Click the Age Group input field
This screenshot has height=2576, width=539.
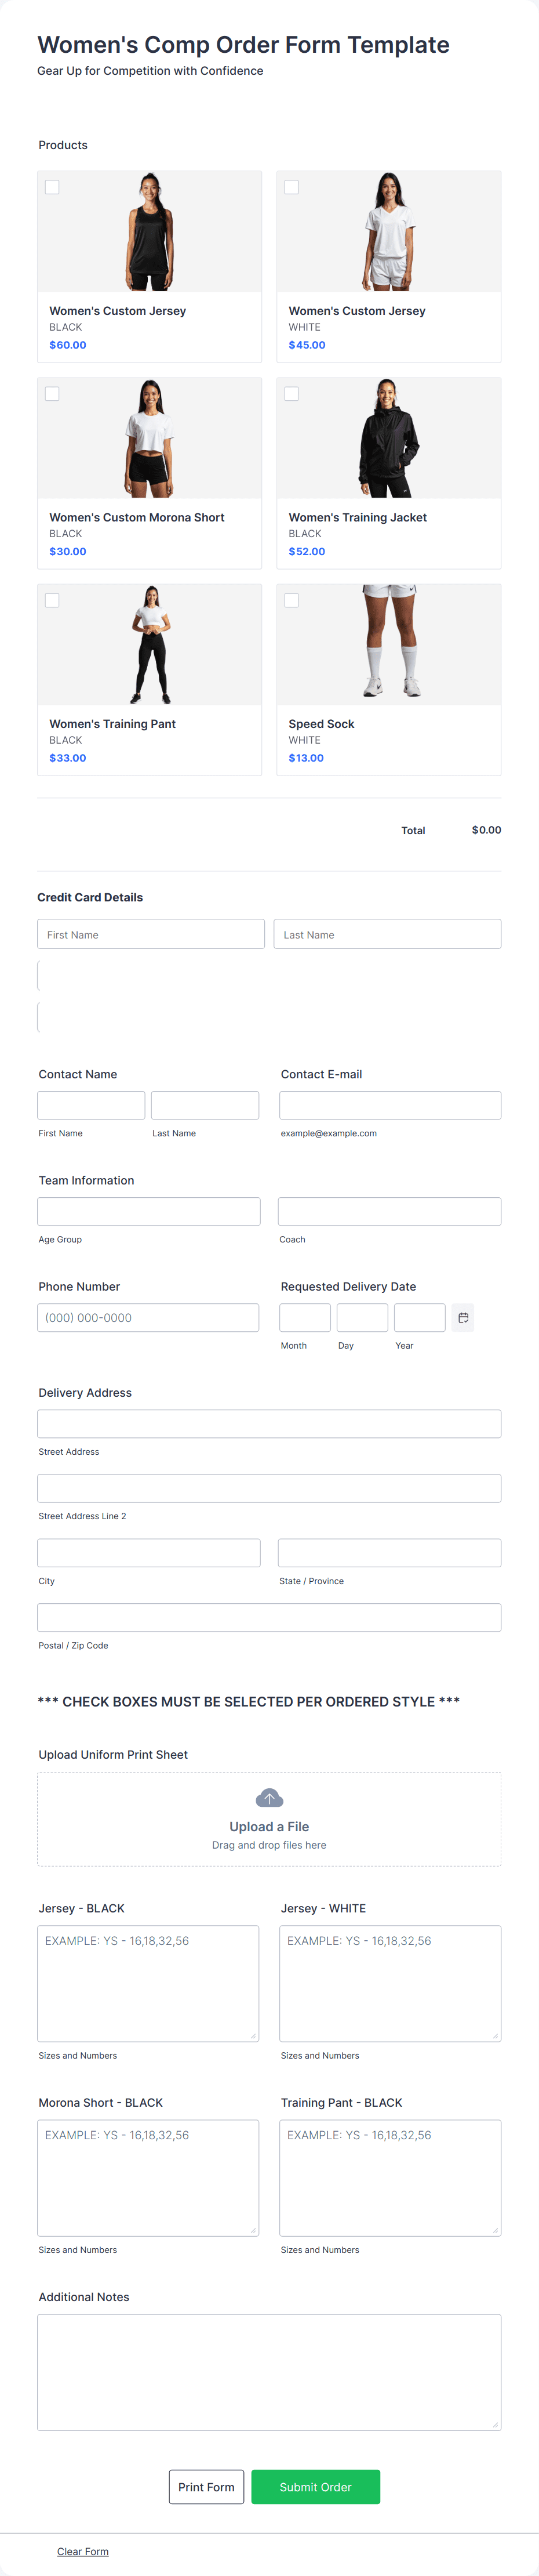(148, 1210)
